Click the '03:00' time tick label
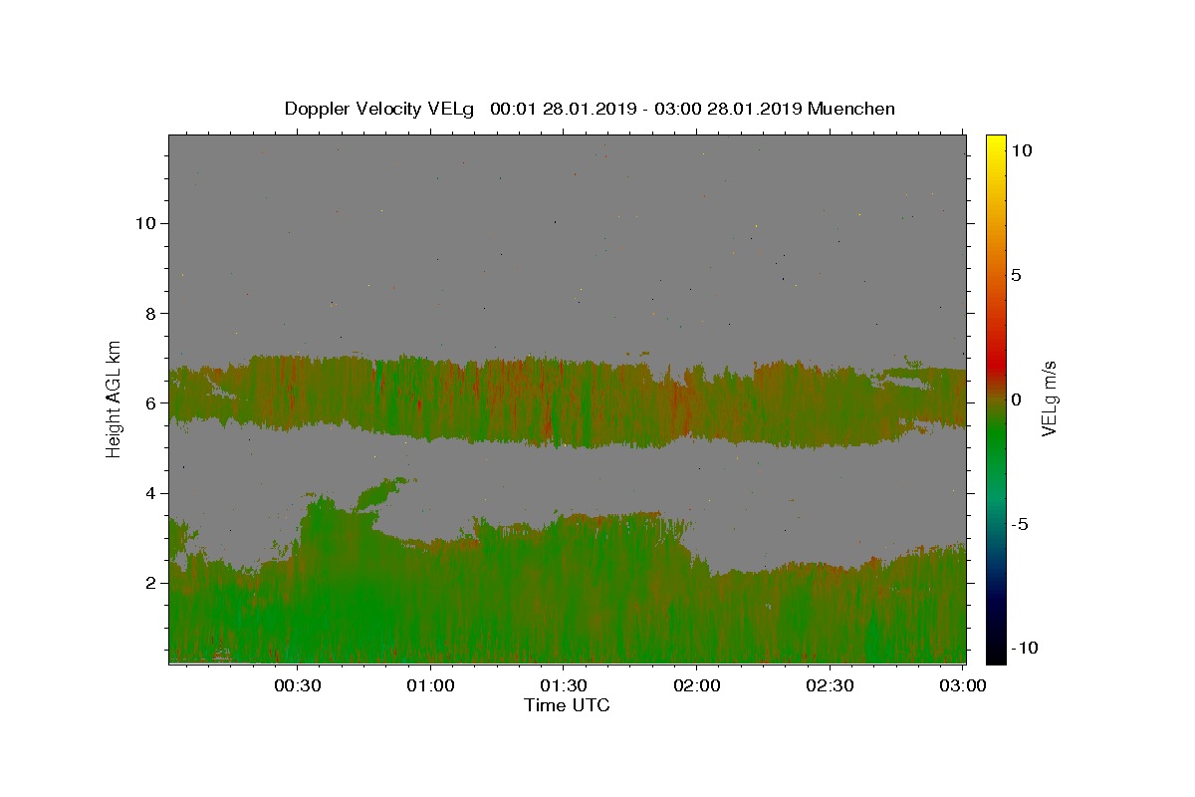 963,685
